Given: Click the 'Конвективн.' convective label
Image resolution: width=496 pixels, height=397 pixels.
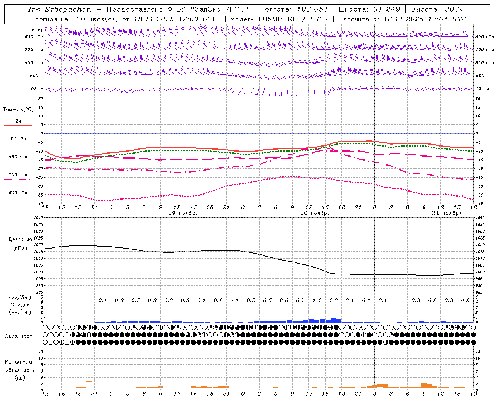Looking at the screenshot, I should click(x=20, y=362).
